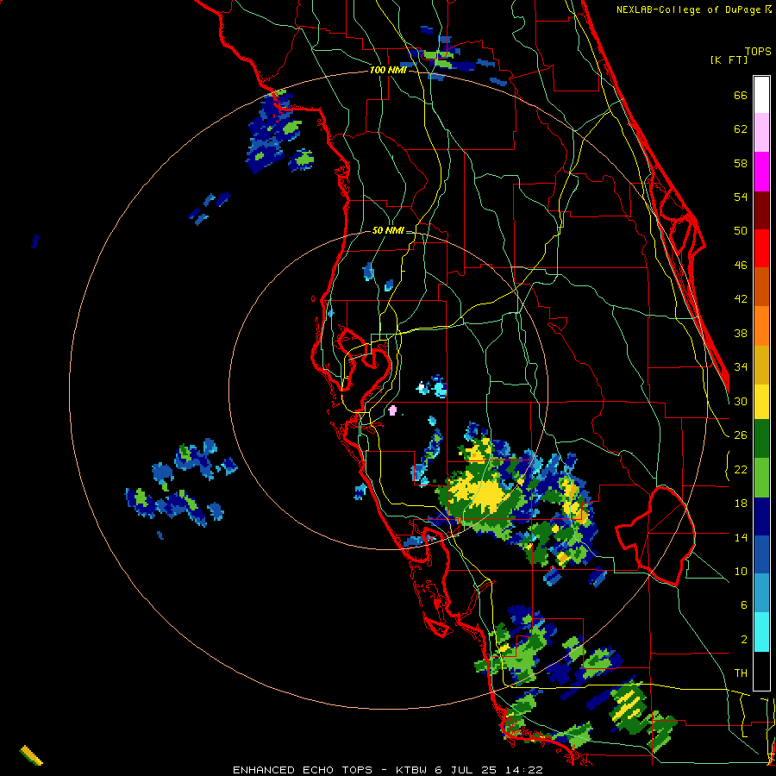Click the light pink legend swatch
Image resolution: width=776 pixels, height=776 pixels.
click(761, 132)
